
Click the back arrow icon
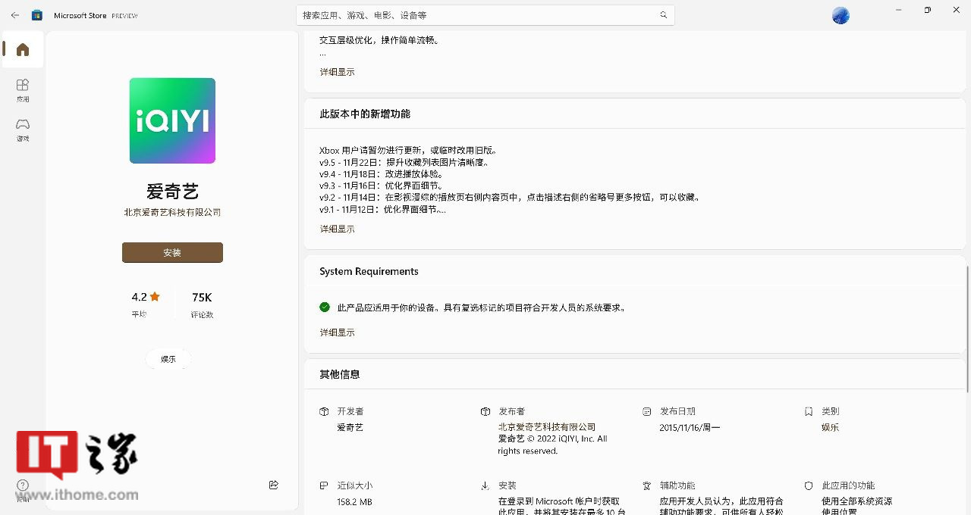click(x=14, y=14)
